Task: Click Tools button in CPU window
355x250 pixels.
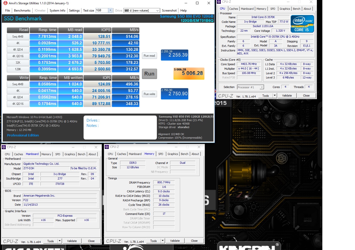Action: [265, 96]
